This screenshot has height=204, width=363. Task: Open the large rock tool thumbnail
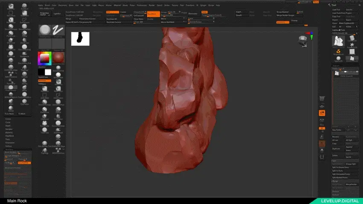[338, 42]
